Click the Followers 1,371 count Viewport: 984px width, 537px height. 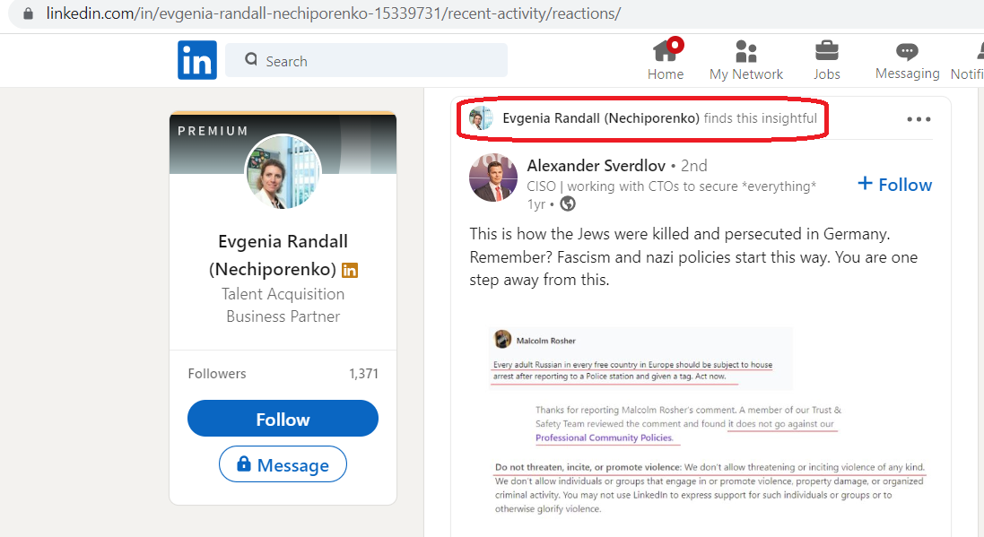(283, 373)
